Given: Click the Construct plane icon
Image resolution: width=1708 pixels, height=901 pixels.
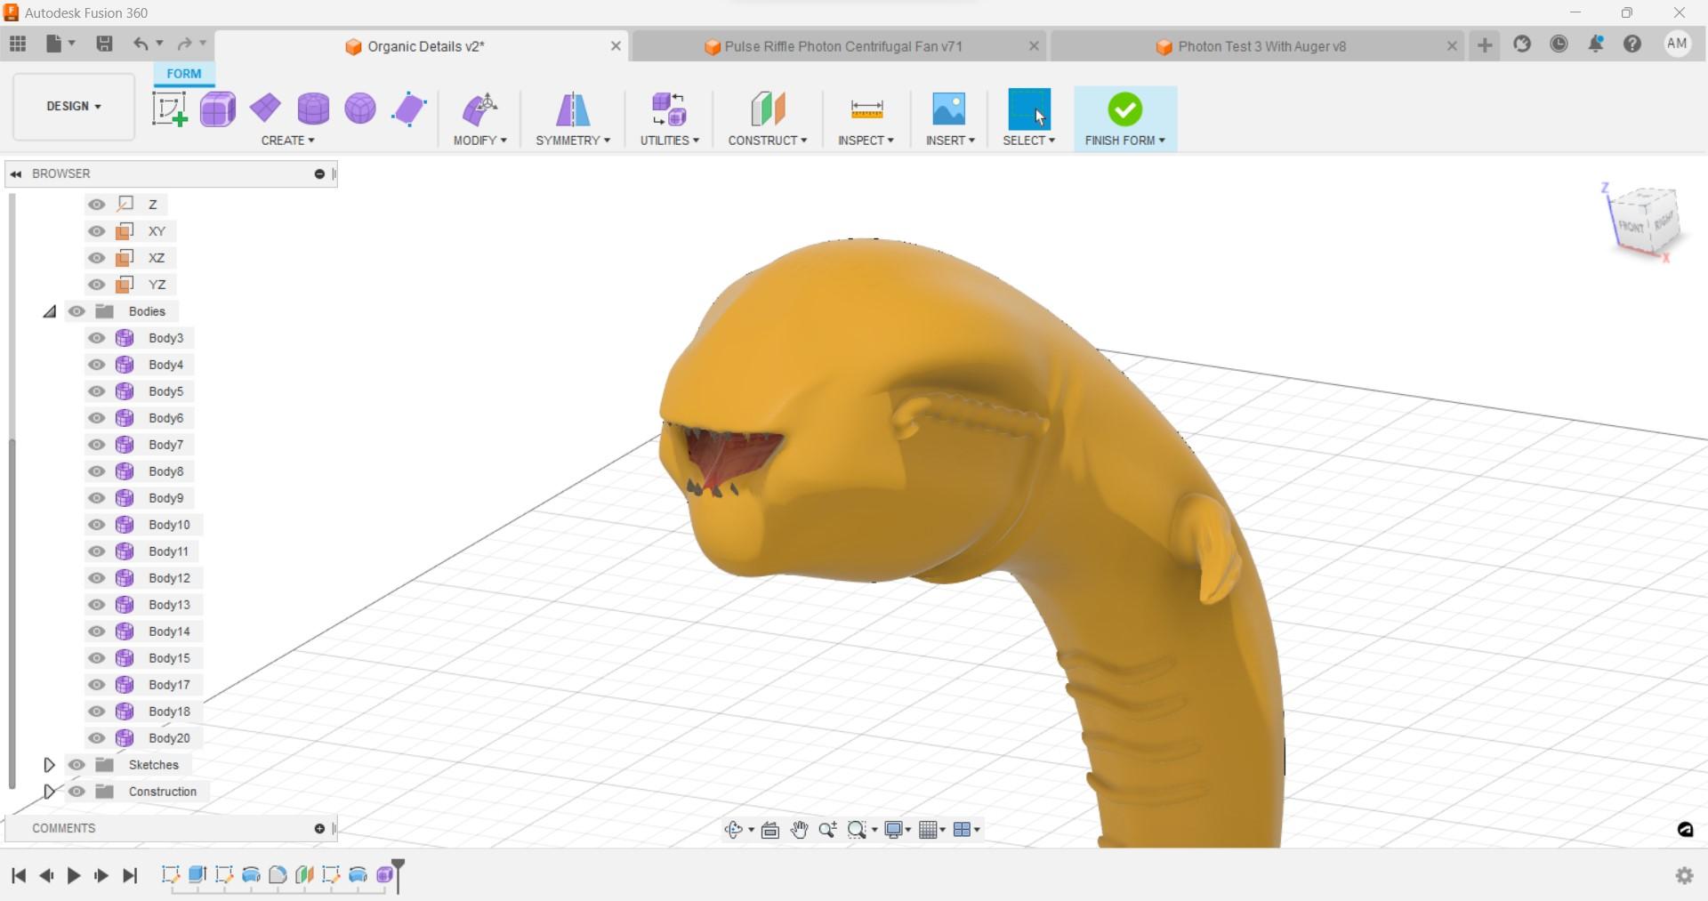Looking at the screenshot, I should tap(768, 109).
